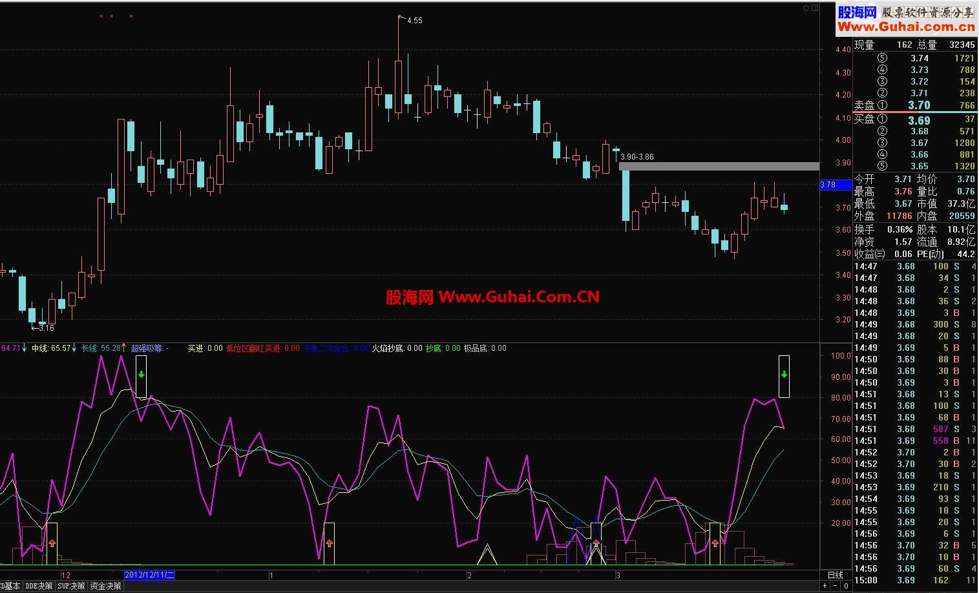The image size is (979, 593).
Task: Click the 火焰抄底 indicator label
Action: [x=397, y=348]
